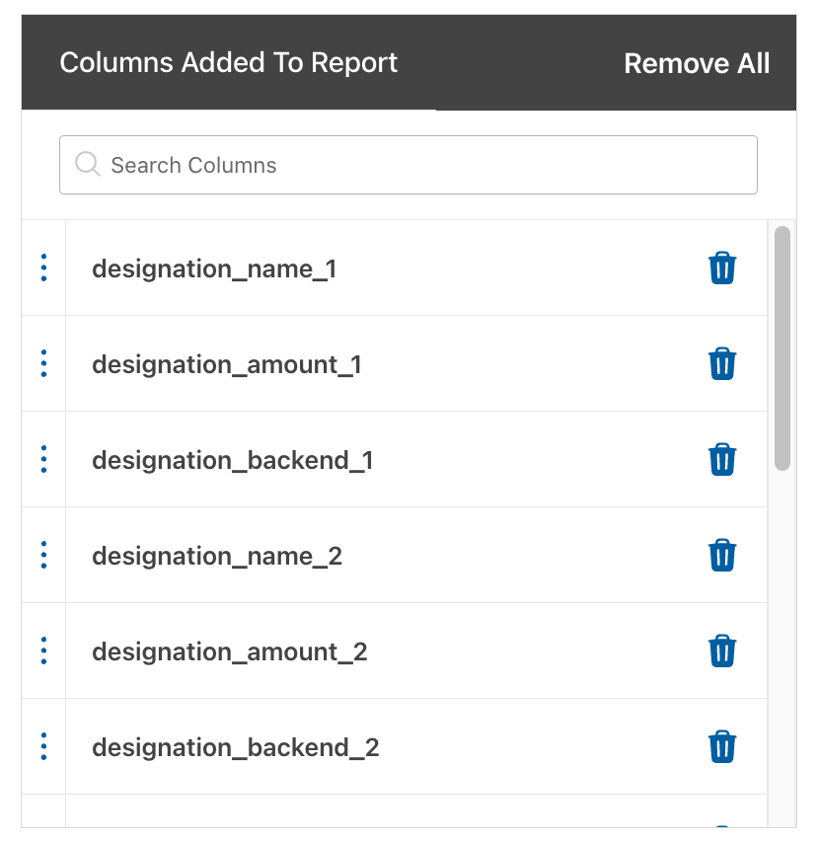
Task: Click Remove All columns
Action: (697, 63)
